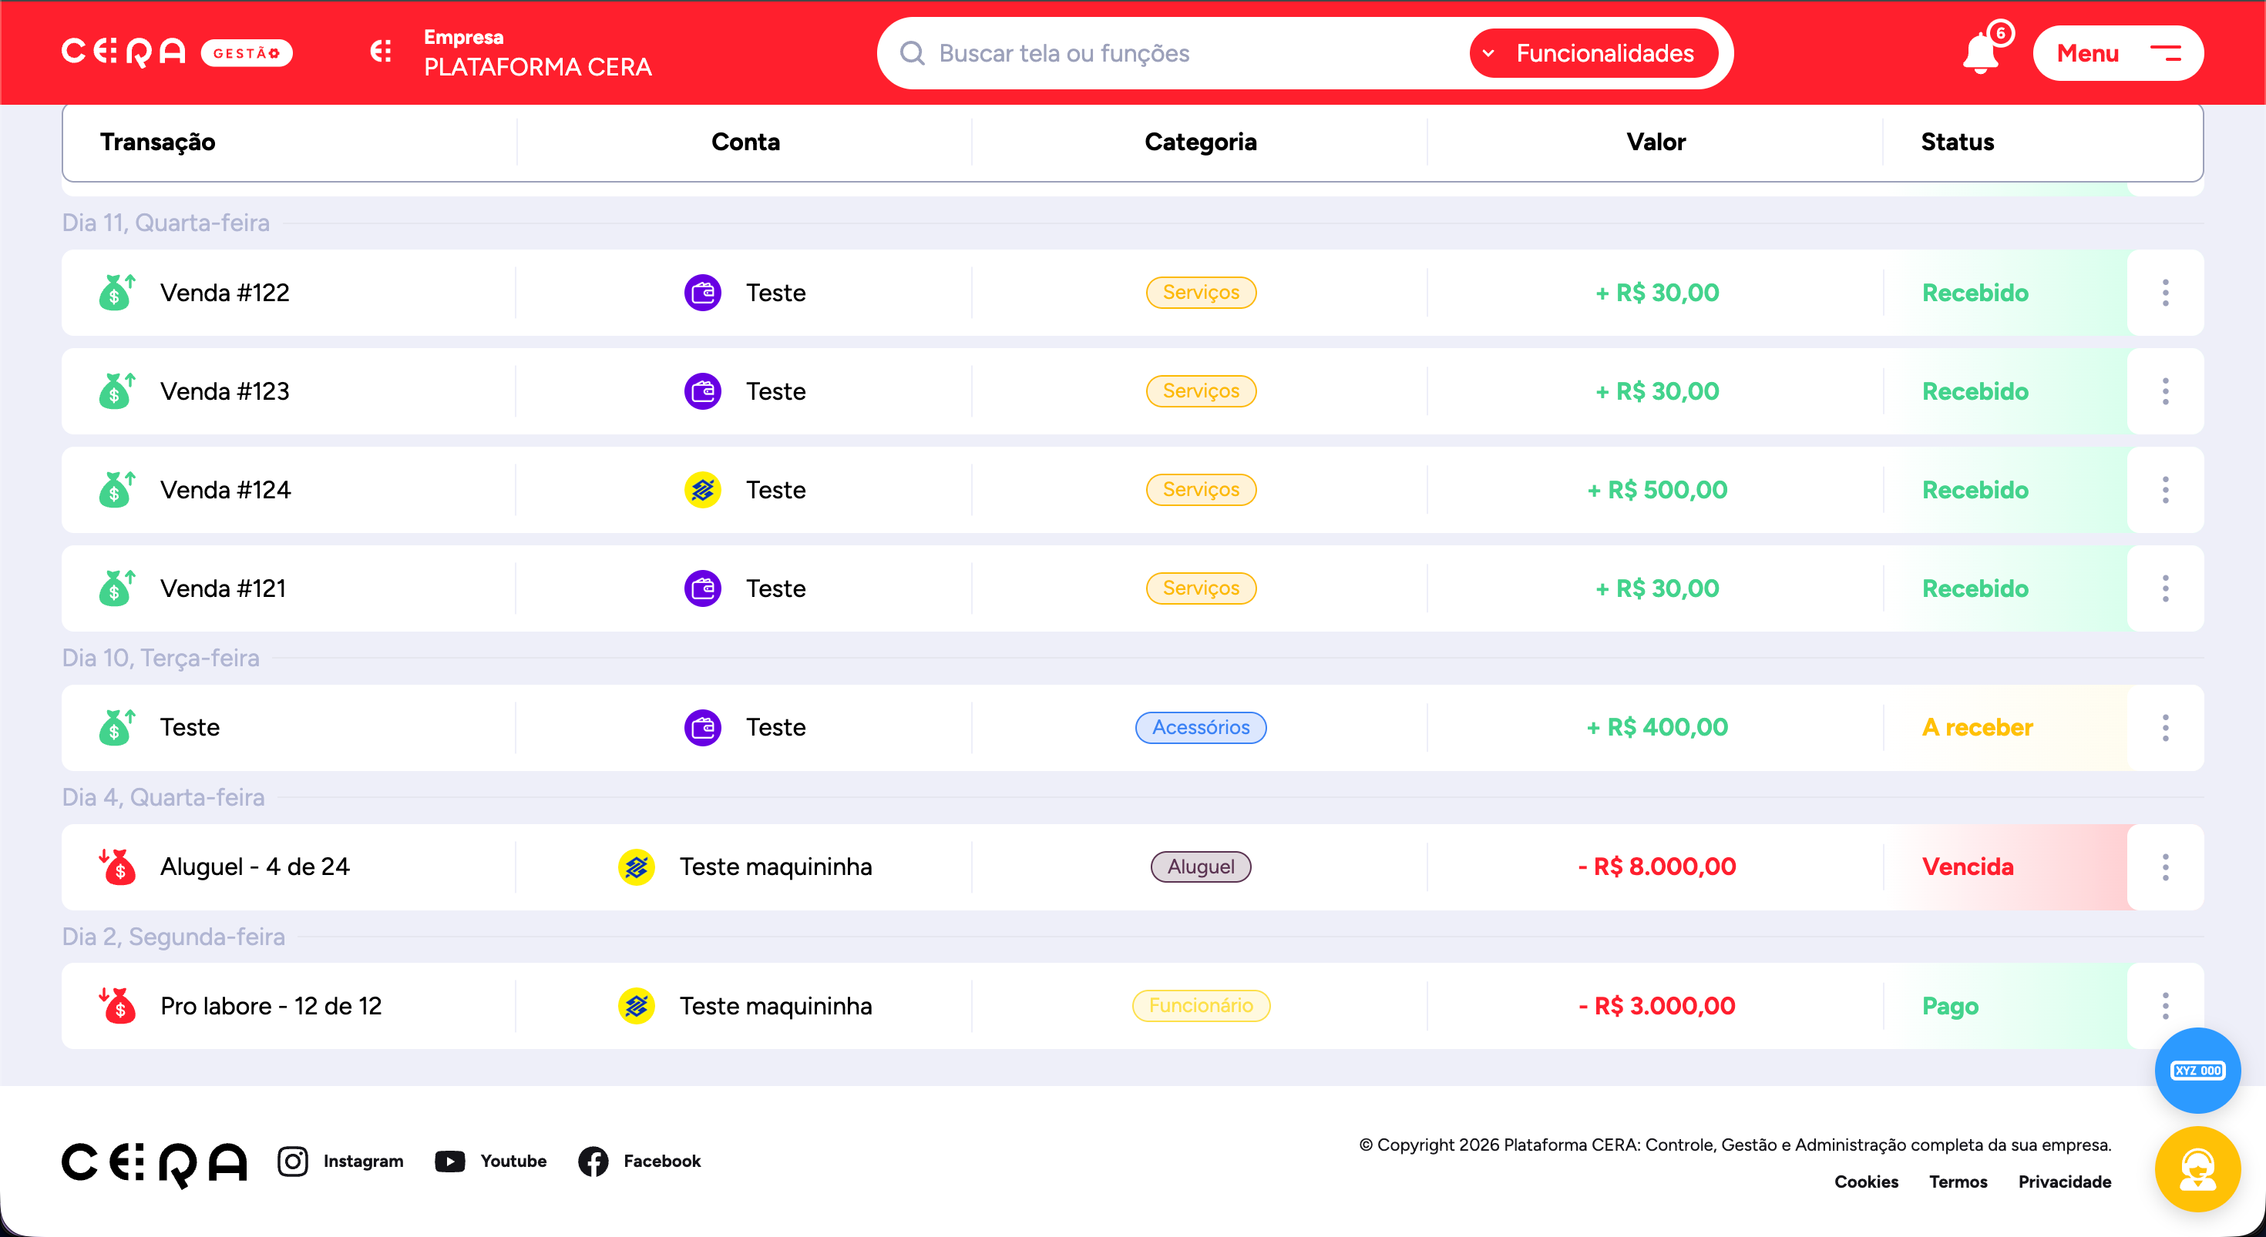Open three-dot menu for Aluguel row
This screenshot has height=1237, width=2266.
2165,867
